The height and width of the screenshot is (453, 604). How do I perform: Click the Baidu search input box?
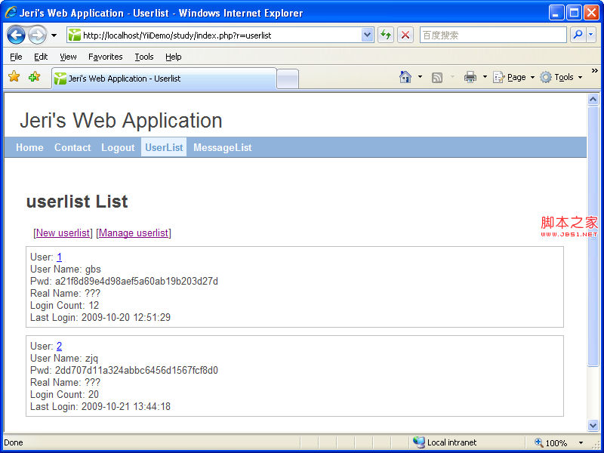[x=493, y=35]
